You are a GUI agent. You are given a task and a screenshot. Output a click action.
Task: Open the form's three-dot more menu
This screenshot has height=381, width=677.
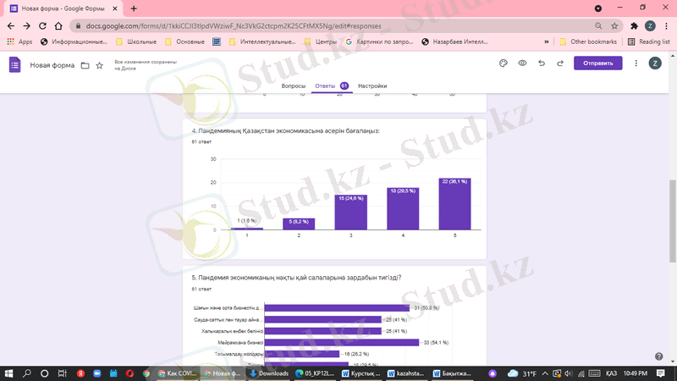[x=636, y=63]
